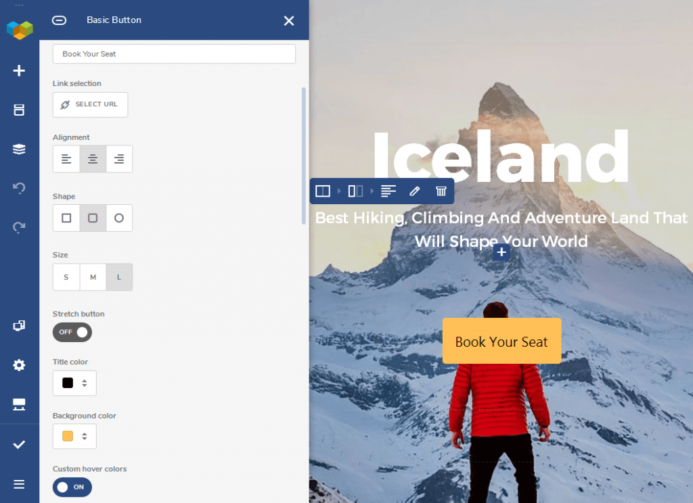Open the Tree View layers icon

pos(19,149)
